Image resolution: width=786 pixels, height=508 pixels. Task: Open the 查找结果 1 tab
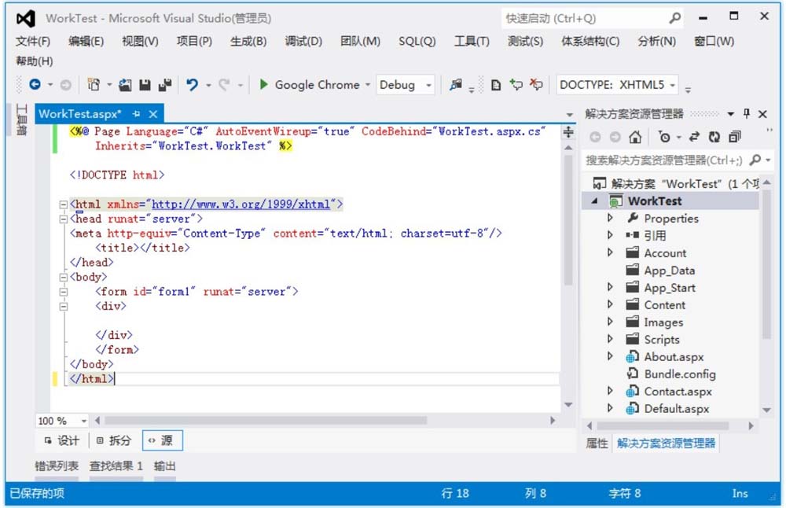(116, 466)
